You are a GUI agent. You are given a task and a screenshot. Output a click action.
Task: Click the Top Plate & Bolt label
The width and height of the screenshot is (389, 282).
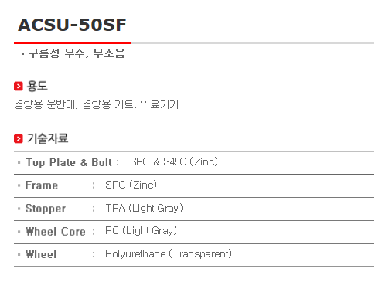pos(69,162)
